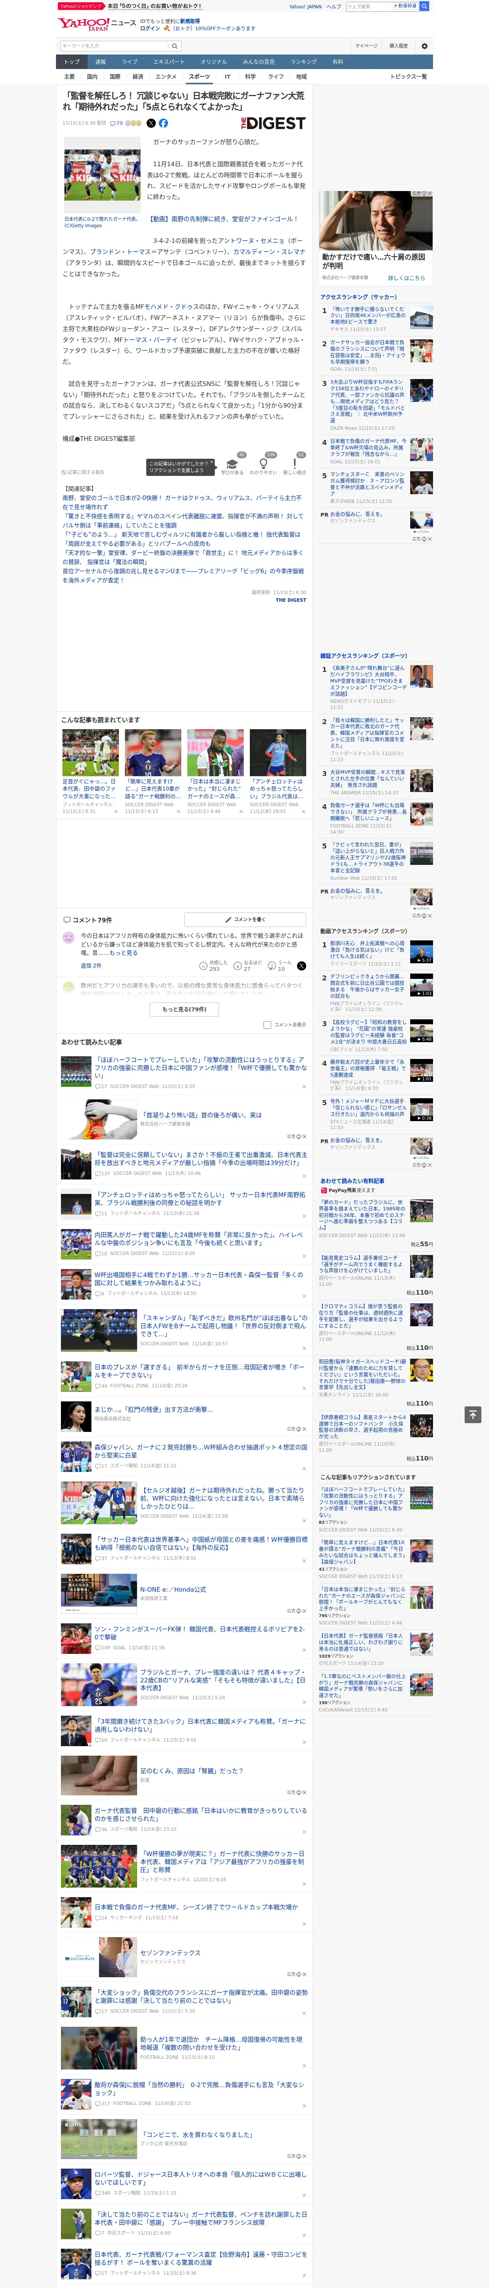489x2288 pixels.
Task: Expand first comment via もっと見る
Action: click(x=124, y=953)
